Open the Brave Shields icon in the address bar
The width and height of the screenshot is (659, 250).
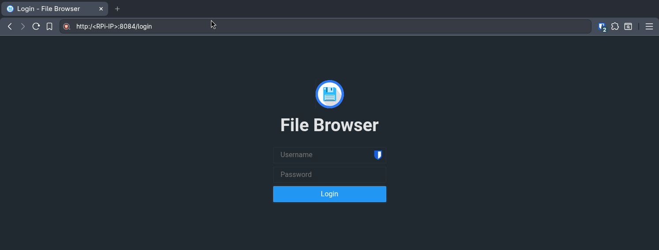(67, 26)
